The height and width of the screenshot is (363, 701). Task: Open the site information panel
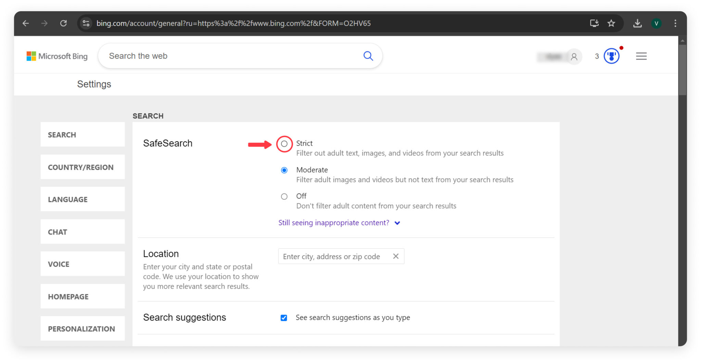point(86,23)
